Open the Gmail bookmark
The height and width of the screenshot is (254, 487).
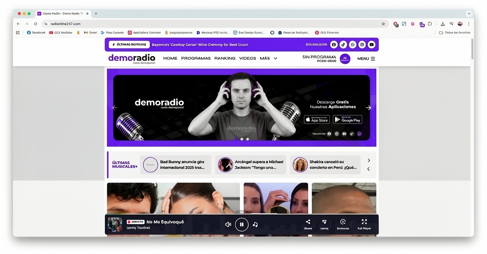91,32
